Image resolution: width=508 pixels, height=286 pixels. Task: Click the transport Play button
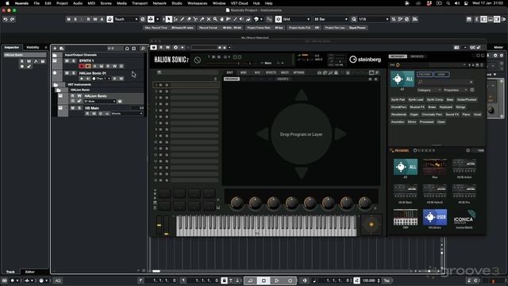277,280
